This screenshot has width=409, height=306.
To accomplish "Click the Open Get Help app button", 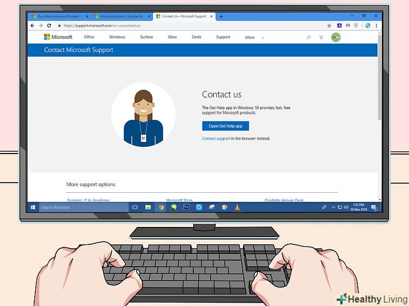I will pyautogui.click(x=225, y=126).
